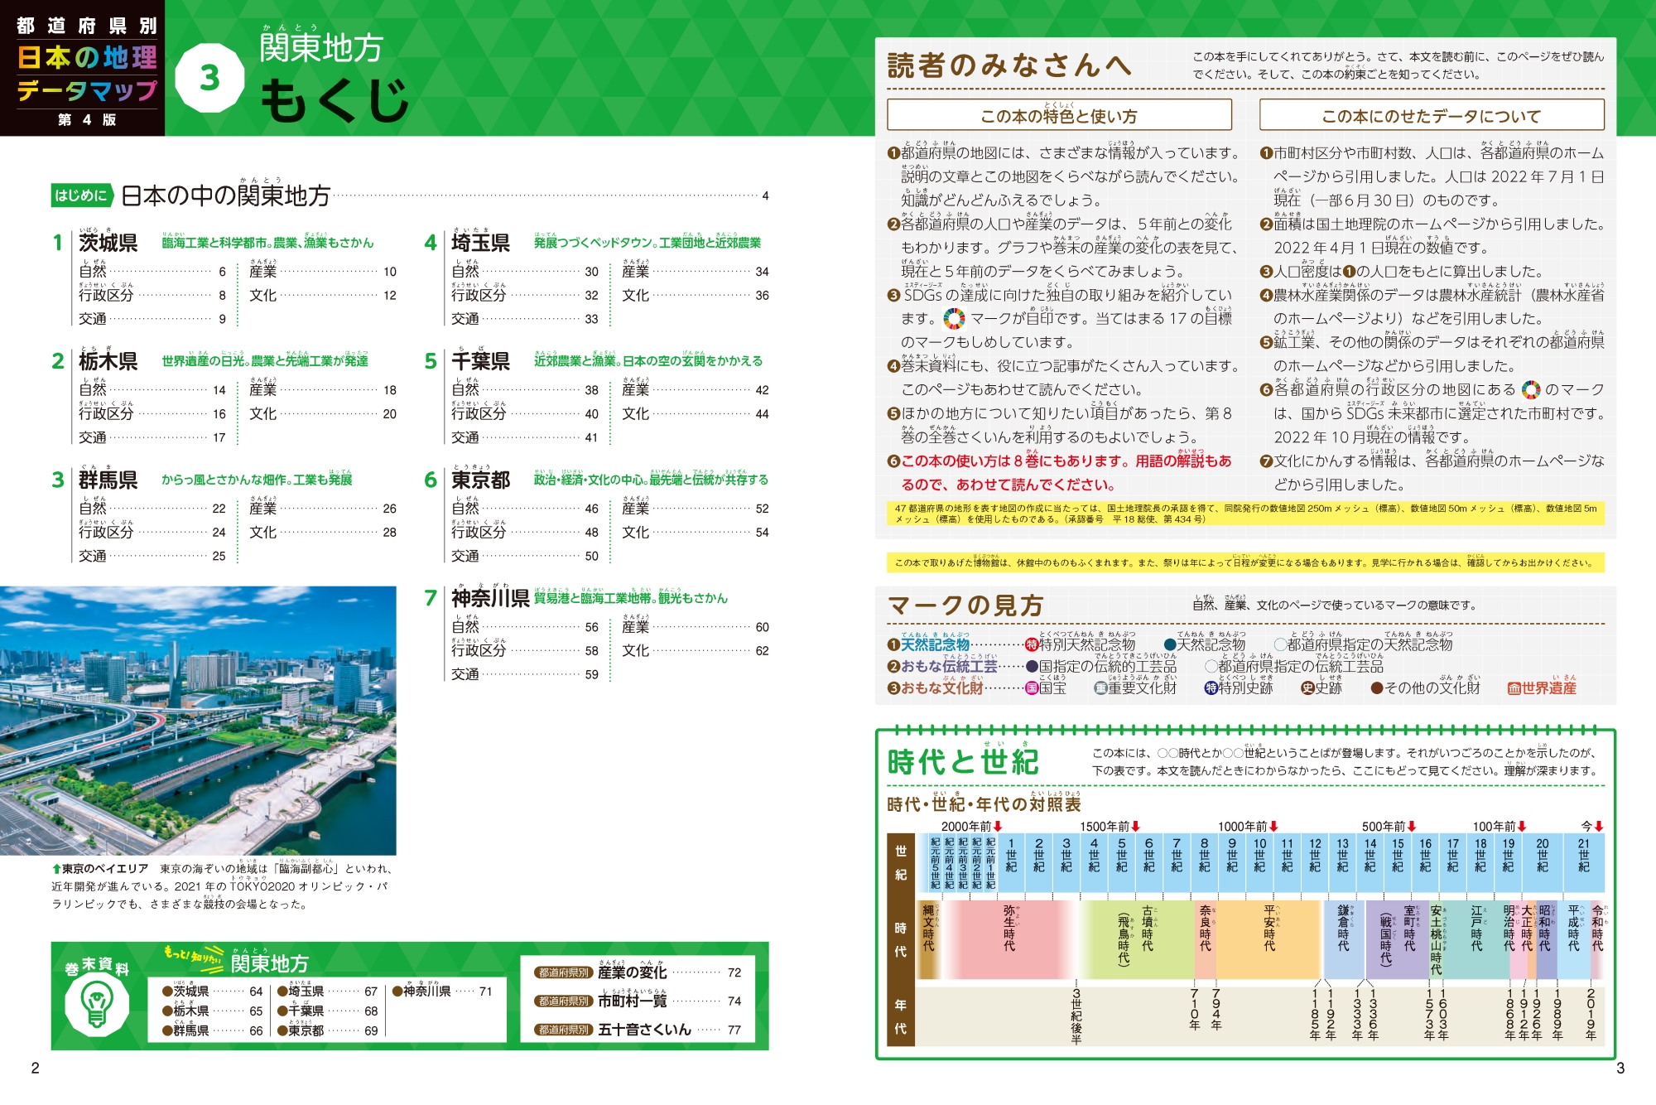Click the 巻末資料 神奈川県 entry for page 71
1656x1105 pixels.
[x=442, y=991]
